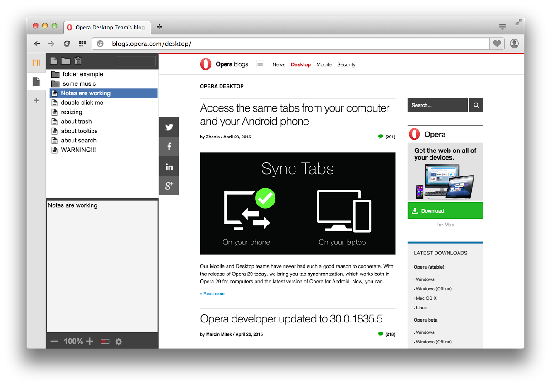
Task: Share article via LinkedIn icon
Action: 169,166
